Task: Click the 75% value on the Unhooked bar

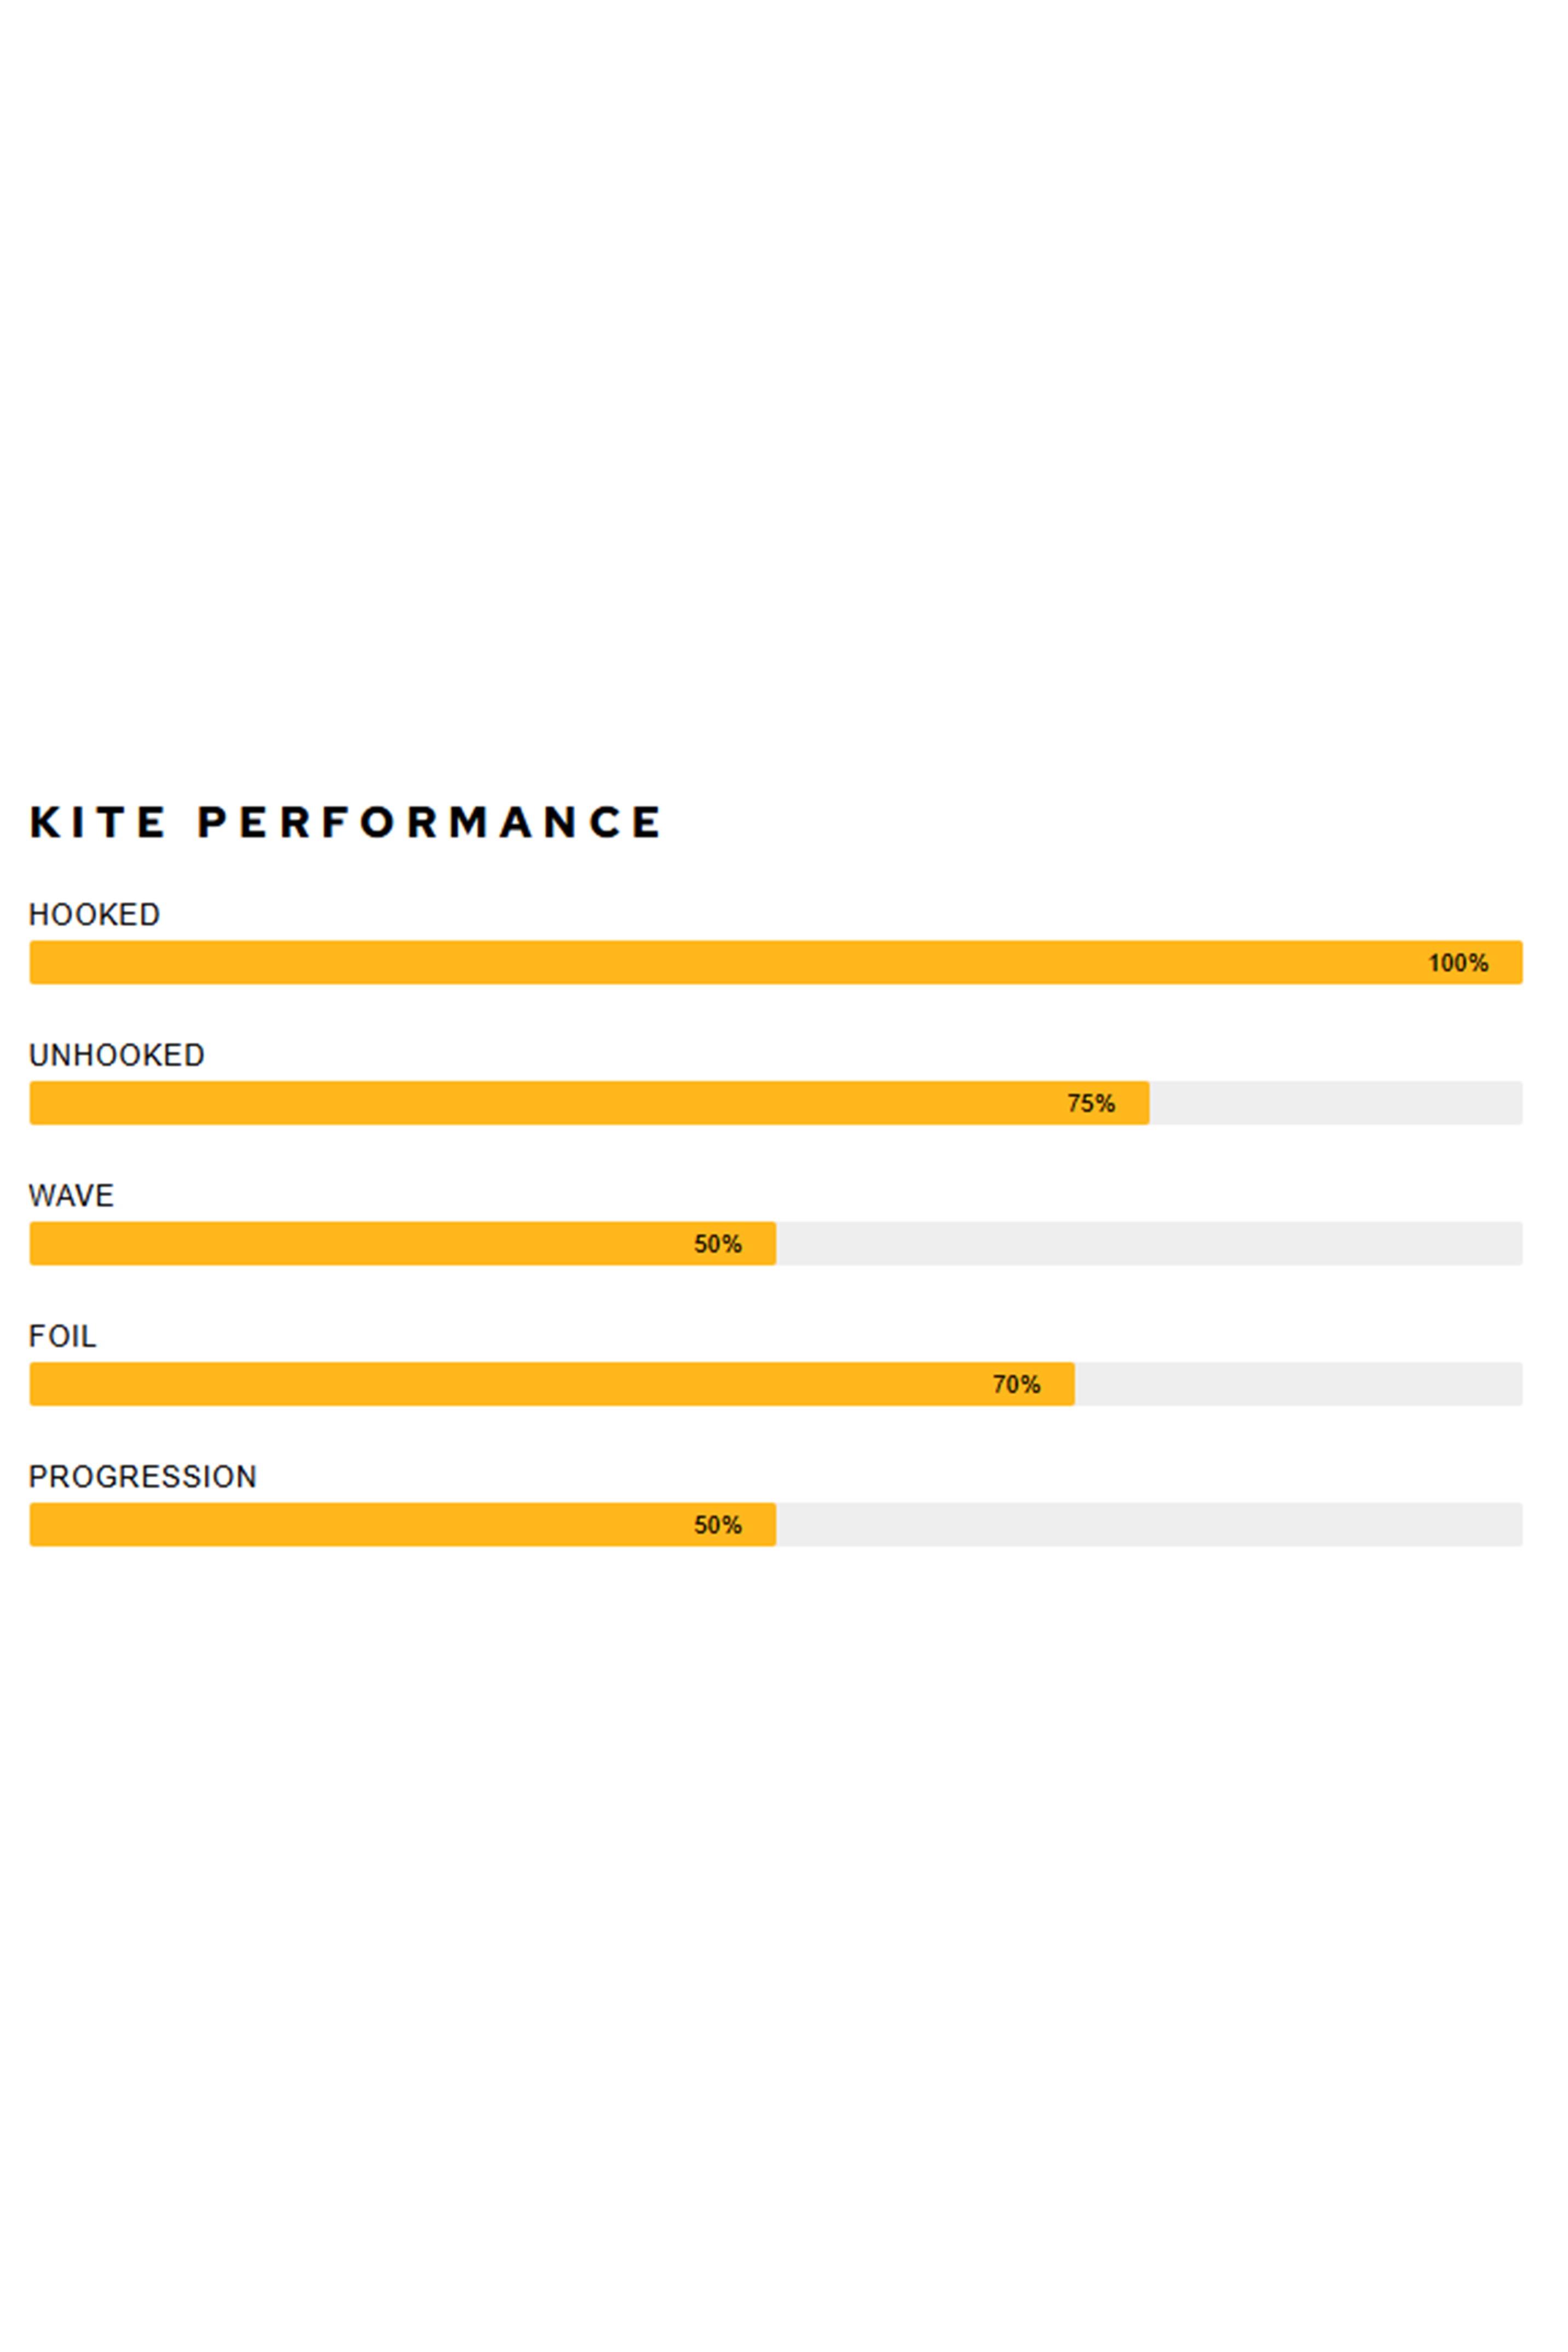Action: 1090,1103
